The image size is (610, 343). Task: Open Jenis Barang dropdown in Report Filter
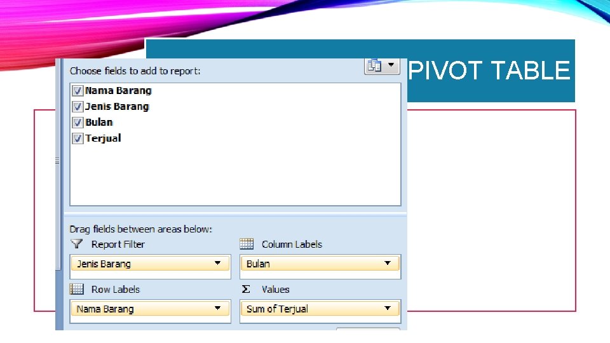click(218, 263)
